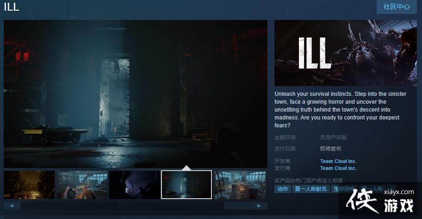Open developer link Team Clout inc.
422x219 pixels.
338,161
